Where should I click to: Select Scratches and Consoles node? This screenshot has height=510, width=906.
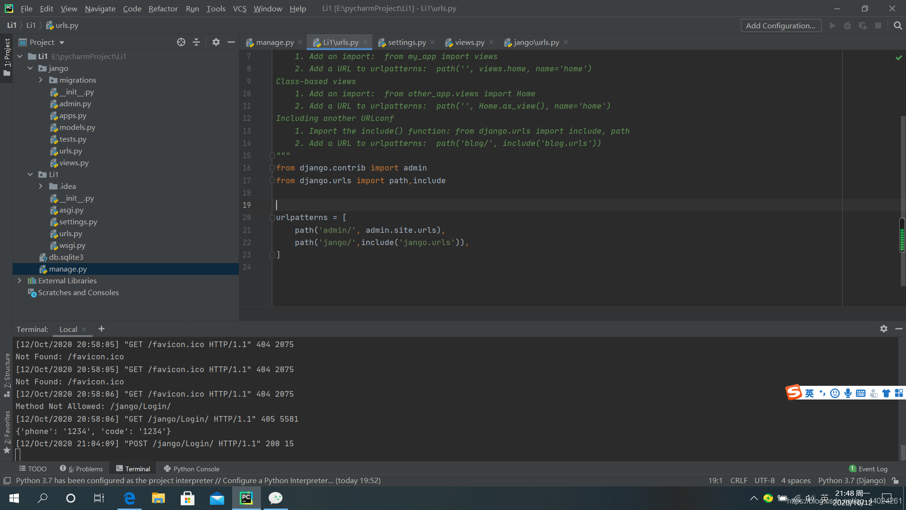pyautogui.click(x=78, y=293)
